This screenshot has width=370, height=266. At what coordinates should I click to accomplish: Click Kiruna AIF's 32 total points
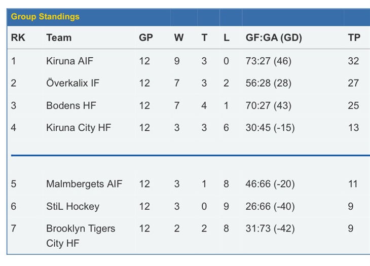click(x=353, y=61)
